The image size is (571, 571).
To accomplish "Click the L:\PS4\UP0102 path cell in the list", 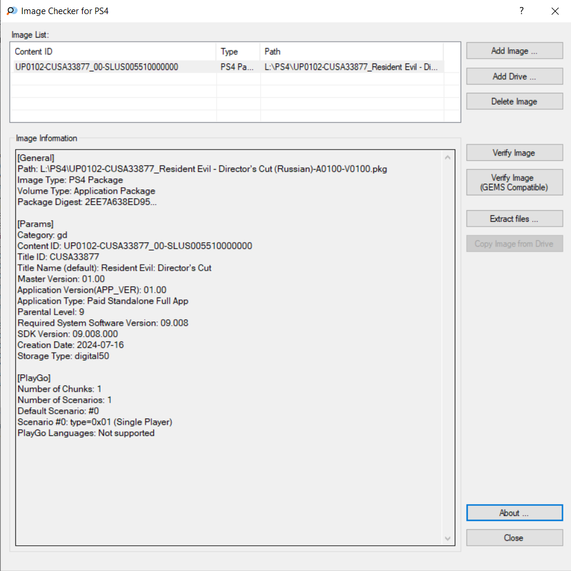I will (351, 67).
